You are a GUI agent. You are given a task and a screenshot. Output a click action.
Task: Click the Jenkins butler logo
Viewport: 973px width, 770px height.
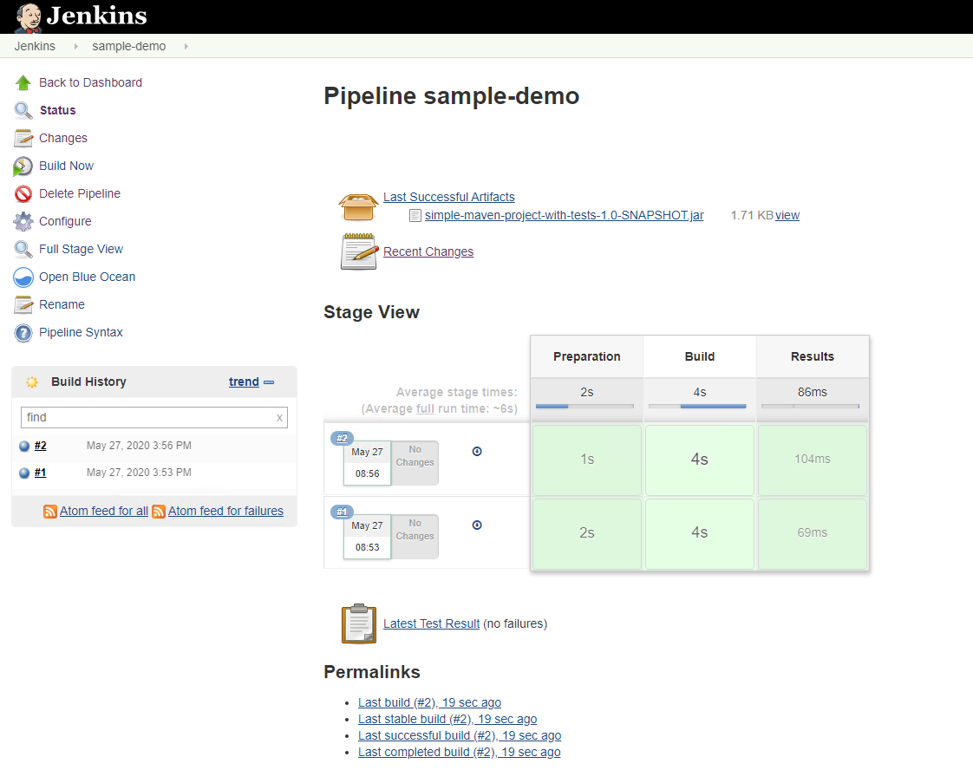(28, 17)
